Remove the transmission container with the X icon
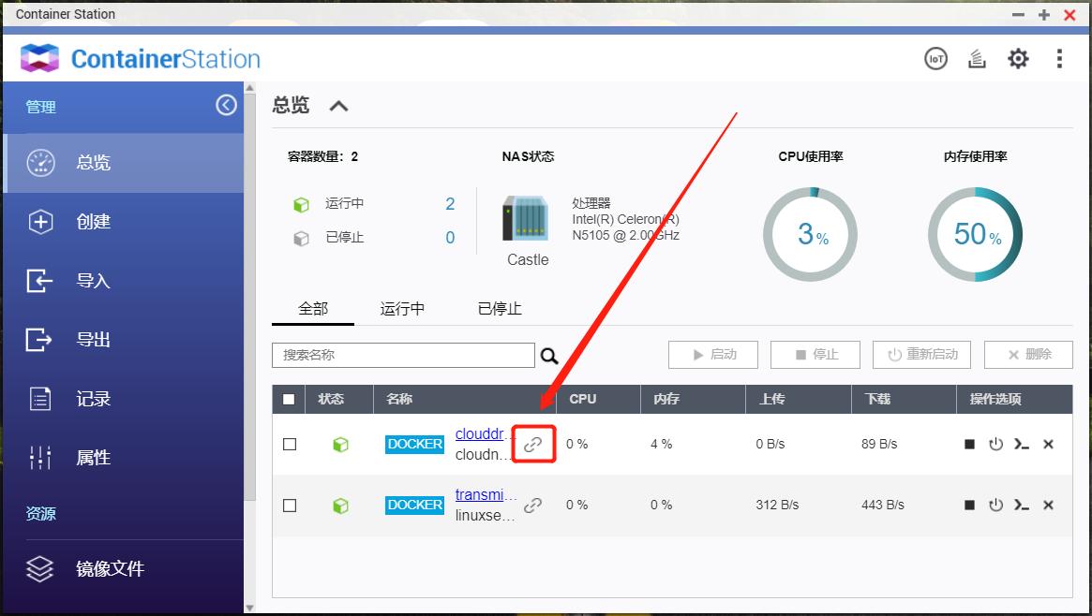 tap(1047, 505)
